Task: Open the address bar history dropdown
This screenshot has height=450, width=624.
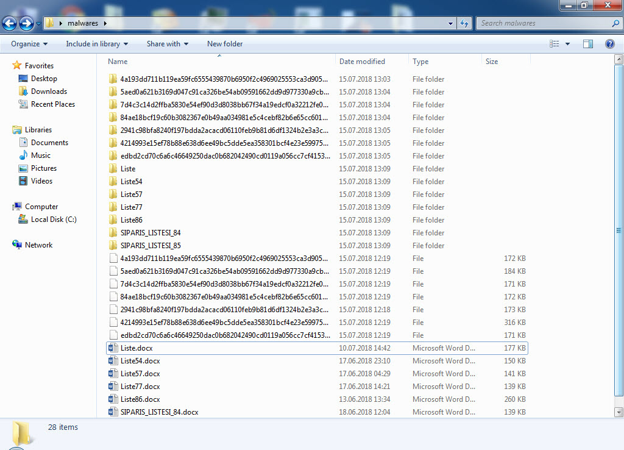Action: [451, 23]
